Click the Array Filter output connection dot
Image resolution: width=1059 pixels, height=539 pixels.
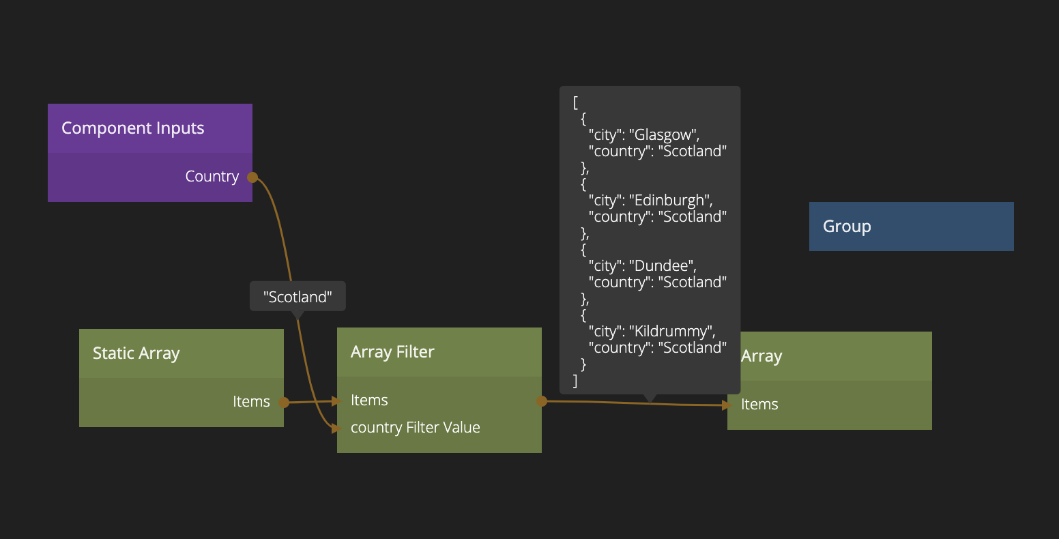coord(542,401)
